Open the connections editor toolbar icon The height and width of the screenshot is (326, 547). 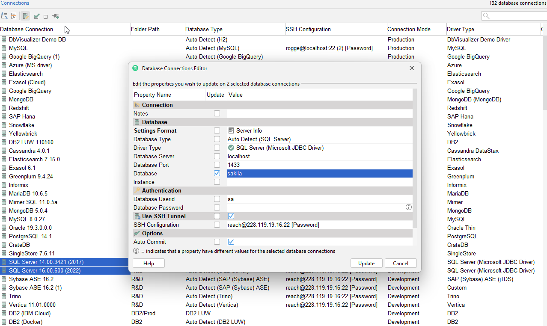point(25,16)
